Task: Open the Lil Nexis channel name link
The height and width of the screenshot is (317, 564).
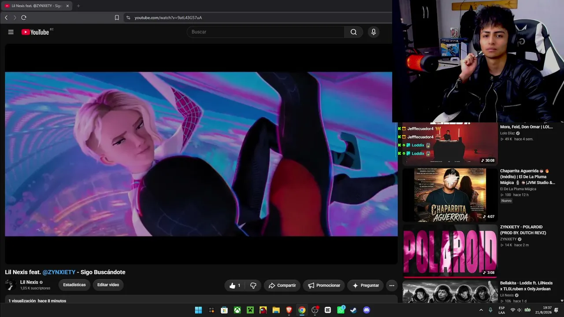Action: (29, 282)
